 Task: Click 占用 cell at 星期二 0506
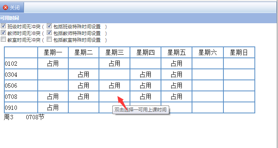(x=84, y=85)
